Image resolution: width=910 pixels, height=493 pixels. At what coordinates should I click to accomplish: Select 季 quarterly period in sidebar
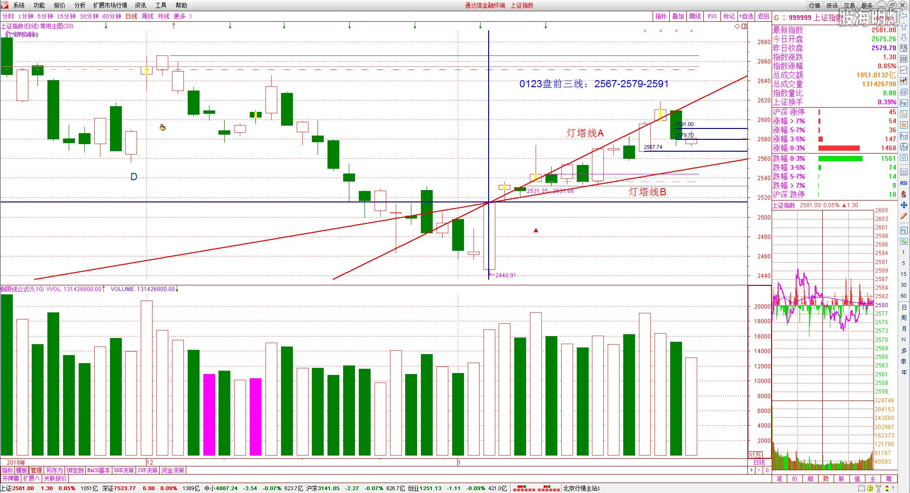[x=904, y=361]
